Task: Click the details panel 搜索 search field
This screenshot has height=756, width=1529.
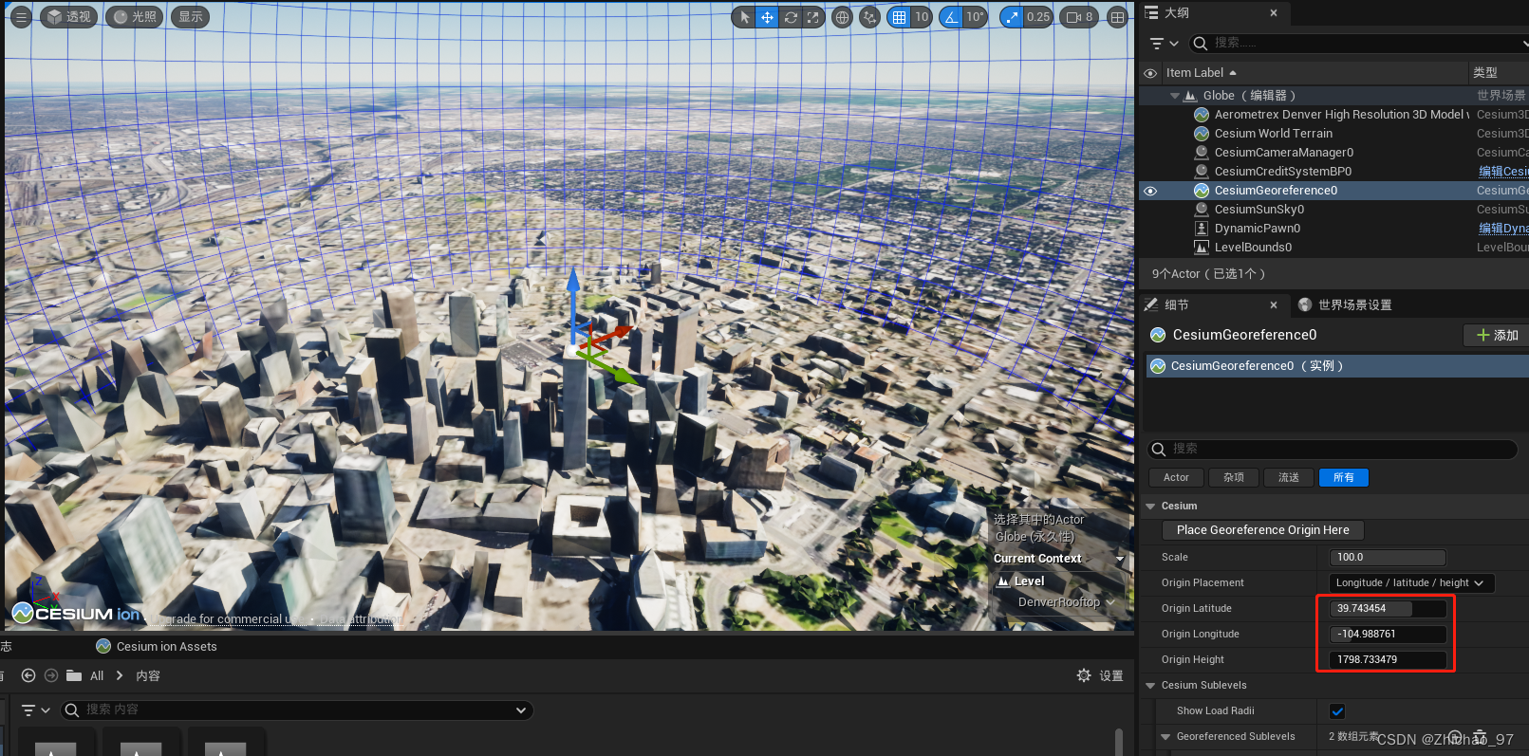Action: pos(1333,449)
